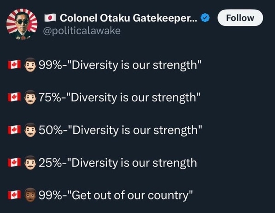Click the dark-skinned man emoji on the last line
275x213 pixels.
[x=30, y=195]
